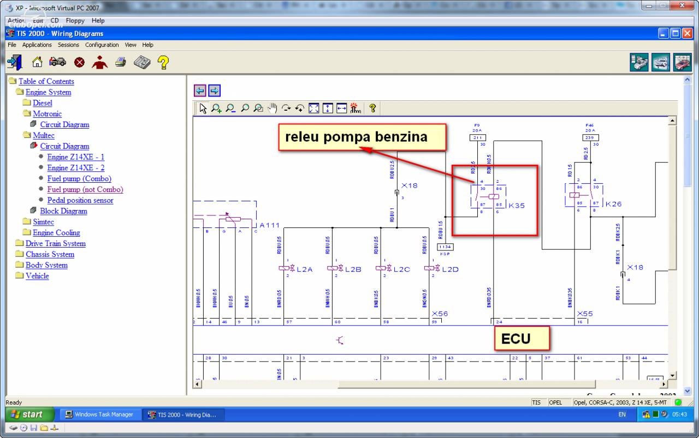699x438 pixels.
Task: Click the large yellow question mark help icon
Action: 163,62
